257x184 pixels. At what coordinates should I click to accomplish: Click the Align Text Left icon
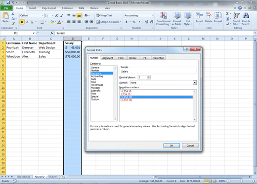click(x=69, y=22)
